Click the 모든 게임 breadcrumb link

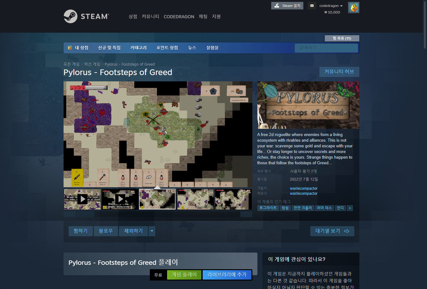pos(71,64)
